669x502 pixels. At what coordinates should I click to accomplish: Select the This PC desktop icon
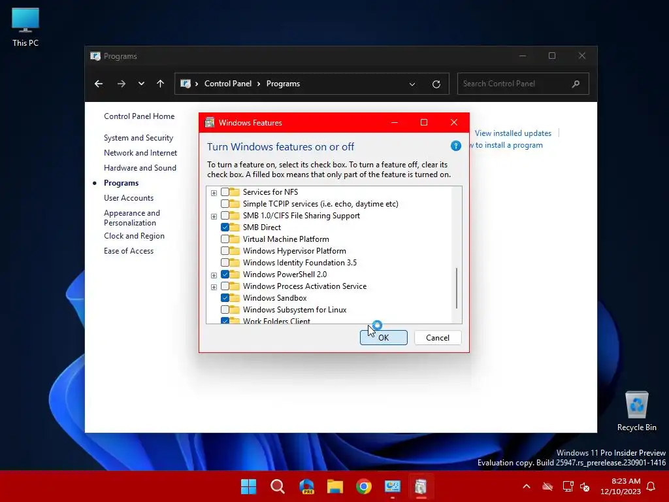pos(25,27)
